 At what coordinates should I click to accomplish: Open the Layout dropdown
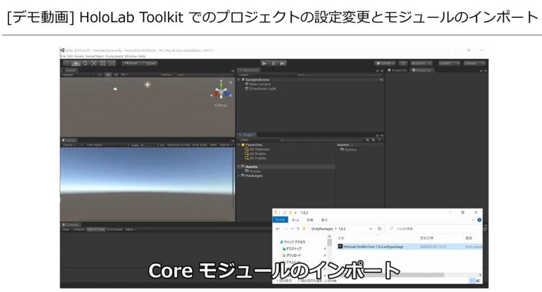click(x=474, y=63)
